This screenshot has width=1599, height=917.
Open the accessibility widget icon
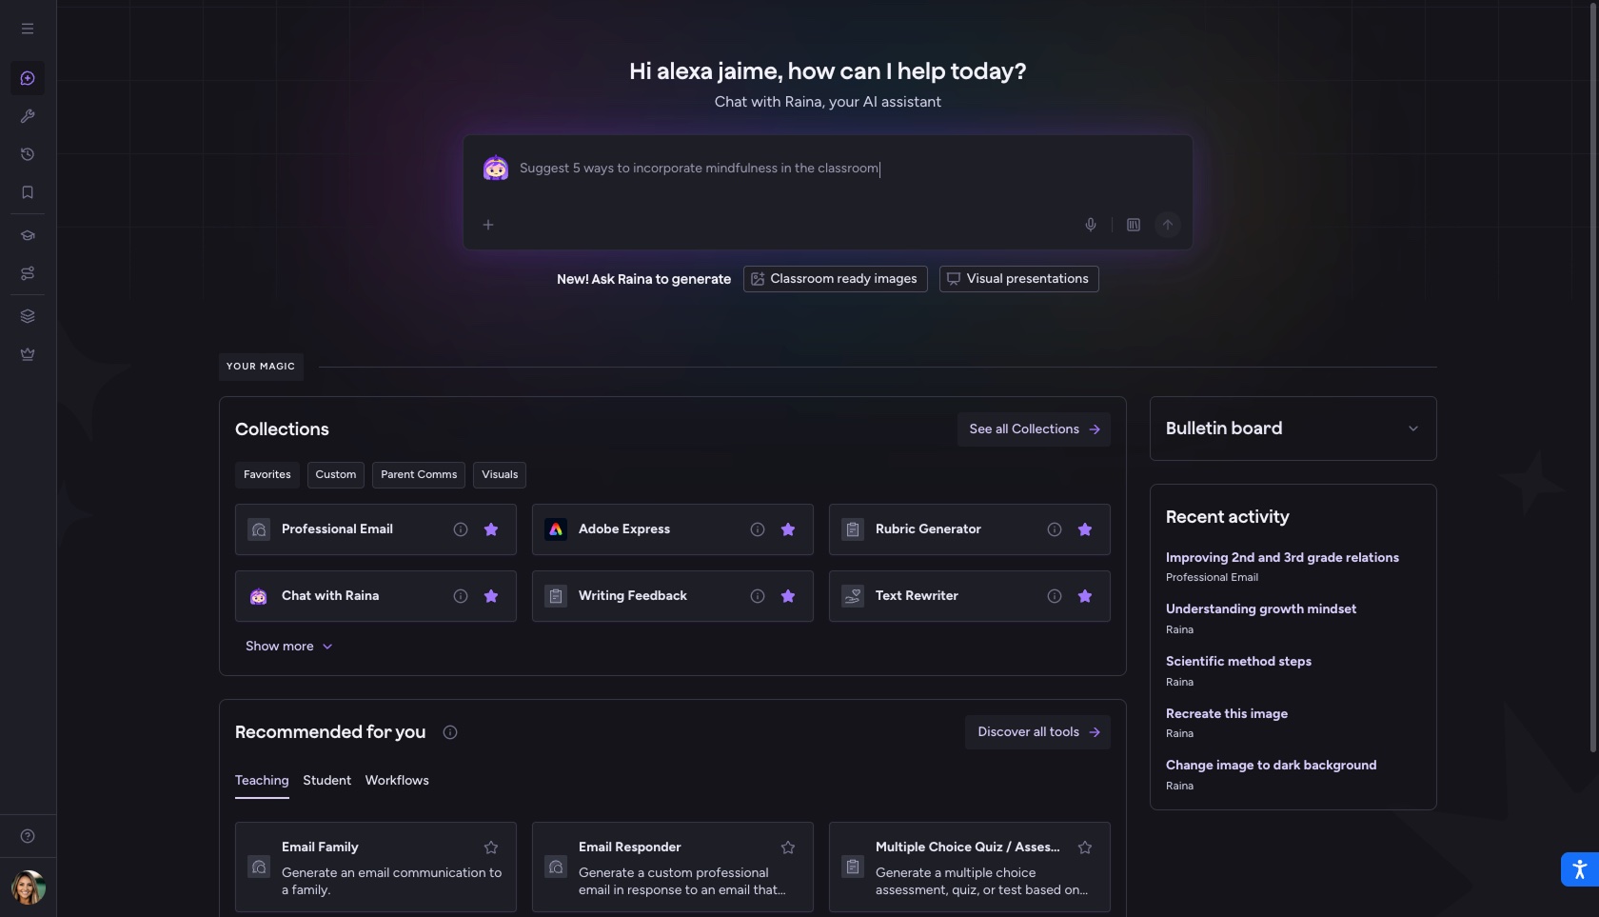(1580, 869)
